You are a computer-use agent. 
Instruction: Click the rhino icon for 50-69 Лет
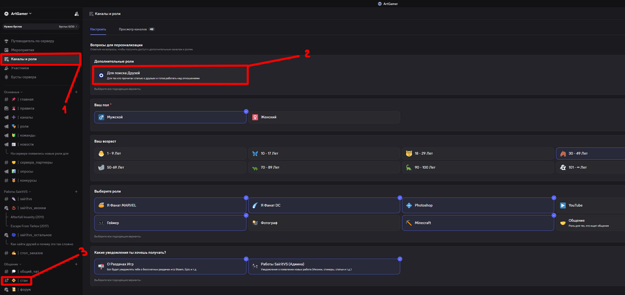[x=101, y=167]
